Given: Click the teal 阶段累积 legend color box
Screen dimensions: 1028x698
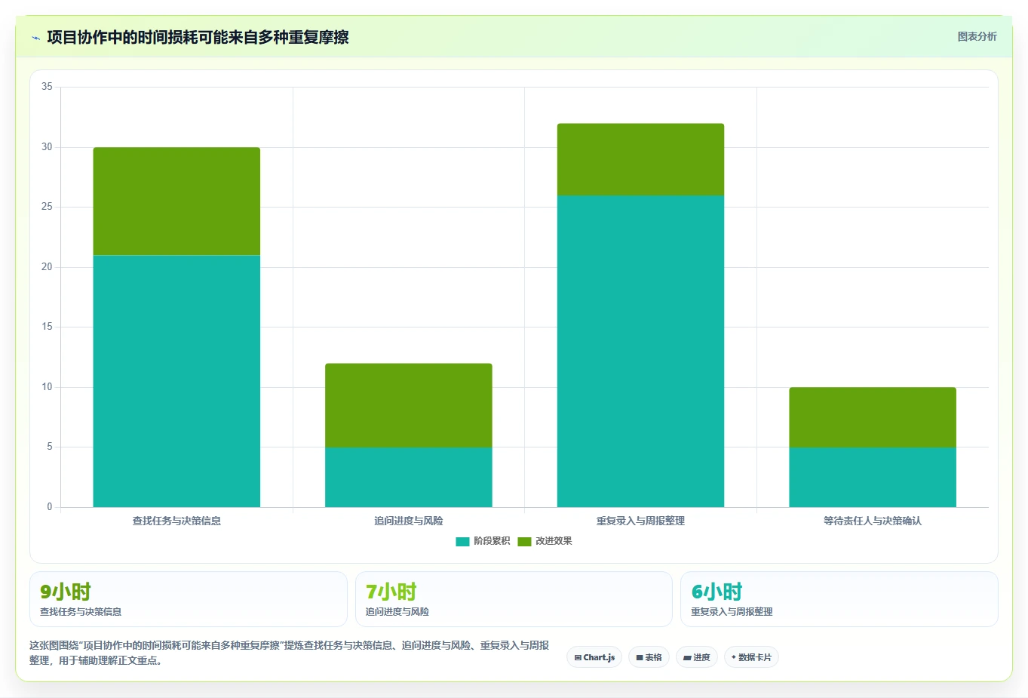Looking at the screenshot, I should [x=462, y=542].
